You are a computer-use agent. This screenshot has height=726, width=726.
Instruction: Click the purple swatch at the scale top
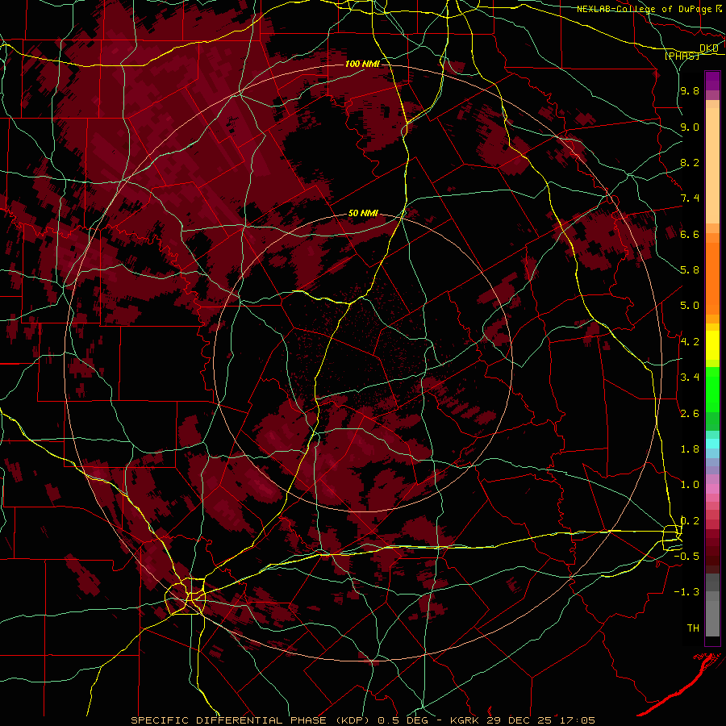point(712,81)
